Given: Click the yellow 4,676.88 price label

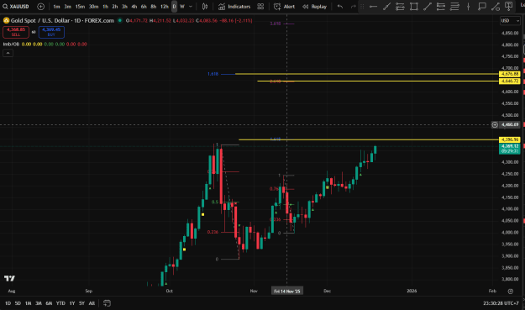Looking at the screenshot, I should tap(510, 74).
